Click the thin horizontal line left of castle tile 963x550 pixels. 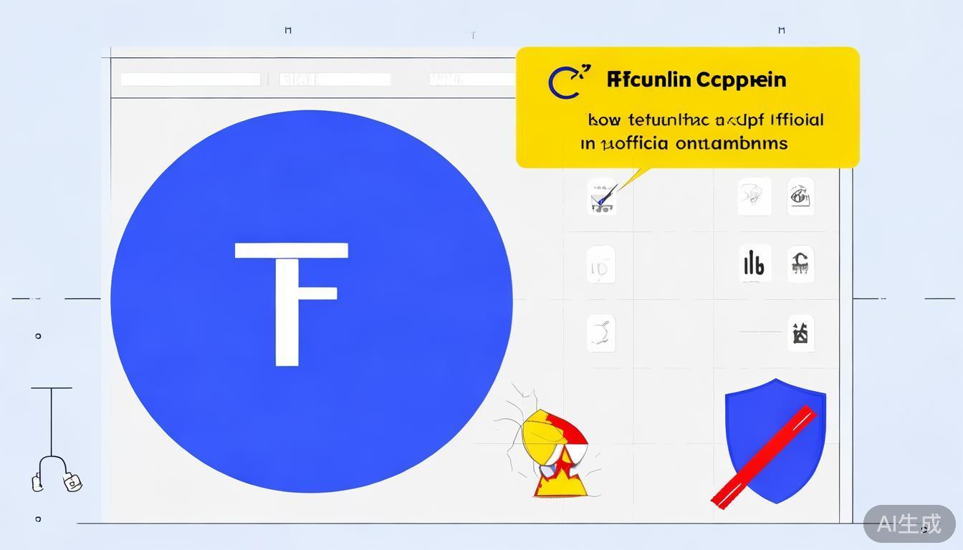tap(760, 332)
